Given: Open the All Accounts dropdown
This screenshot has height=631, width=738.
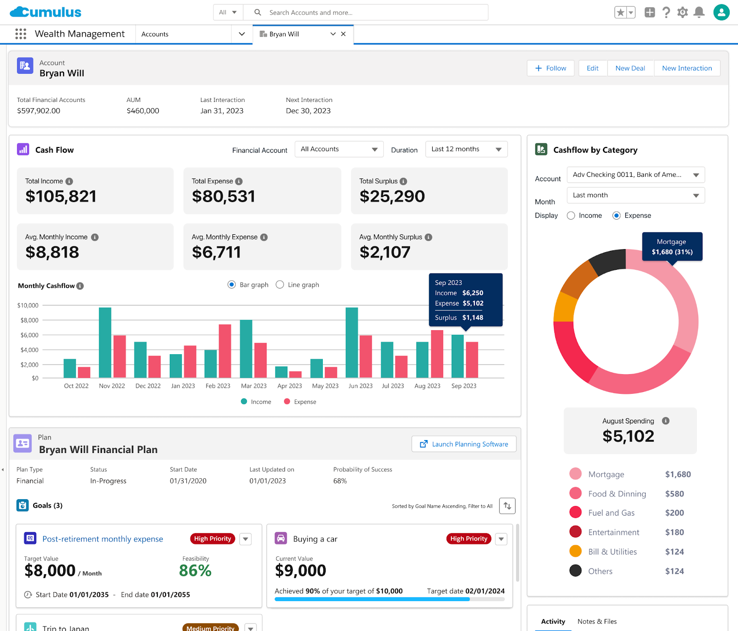Looking at the screenshot, I should pos(339,149).
